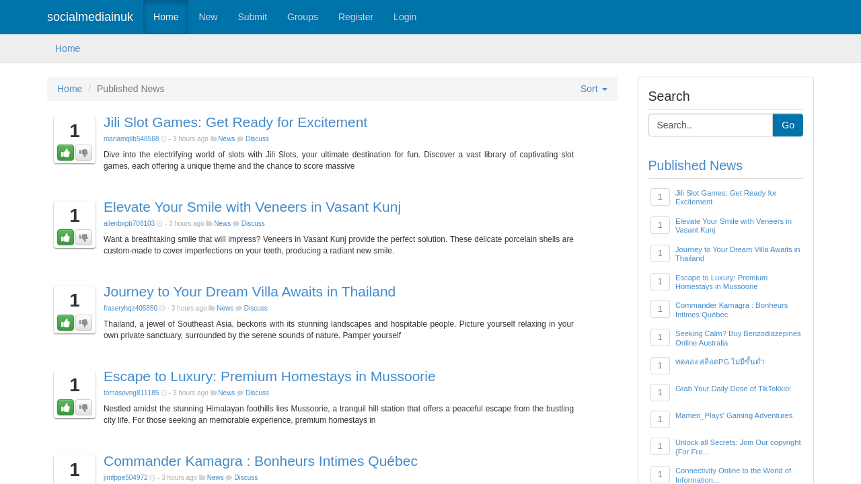
Task: Click Home in the Published News breadcrumb
Action: click(69, 89)
